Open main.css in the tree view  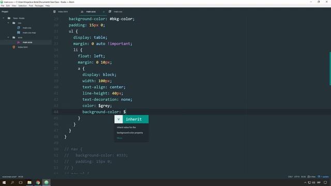tap(27, 28)
